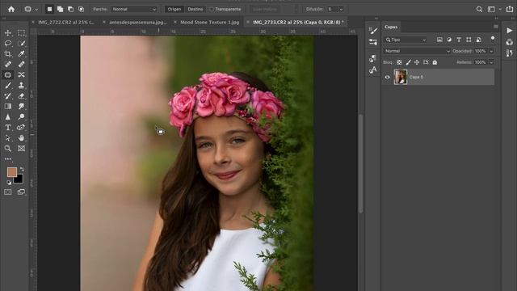This screenshot has width=517, height=291.
Task: Select the Gradient tool
Action: [8, 106]
